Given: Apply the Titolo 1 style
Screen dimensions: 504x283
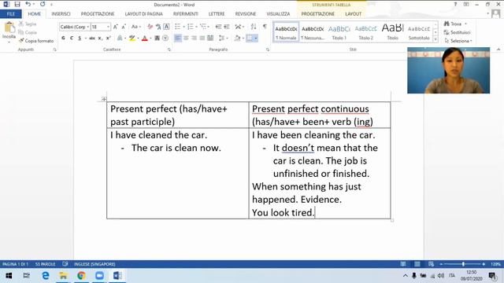Looking at the screenshot, I should (339, 32).
